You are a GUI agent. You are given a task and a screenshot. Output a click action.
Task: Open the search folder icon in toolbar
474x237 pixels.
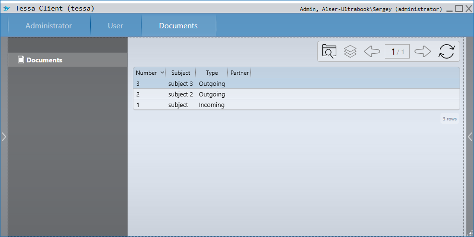point(329,51)
